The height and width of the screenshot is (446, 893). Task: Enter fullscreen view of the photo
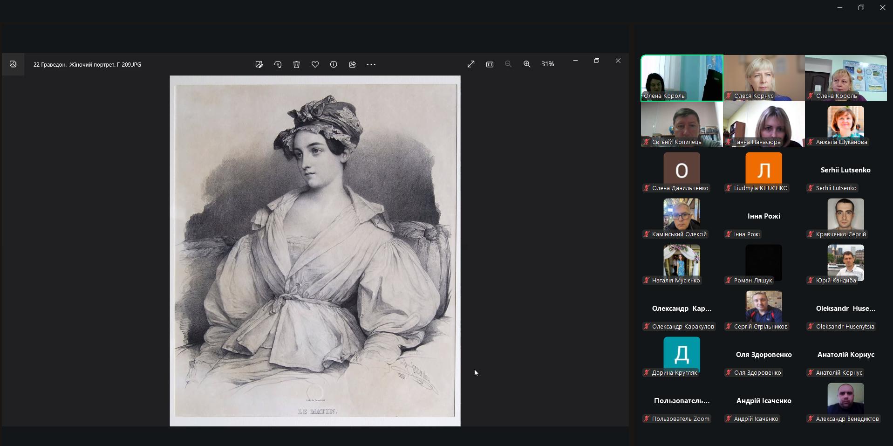(471, 64)
